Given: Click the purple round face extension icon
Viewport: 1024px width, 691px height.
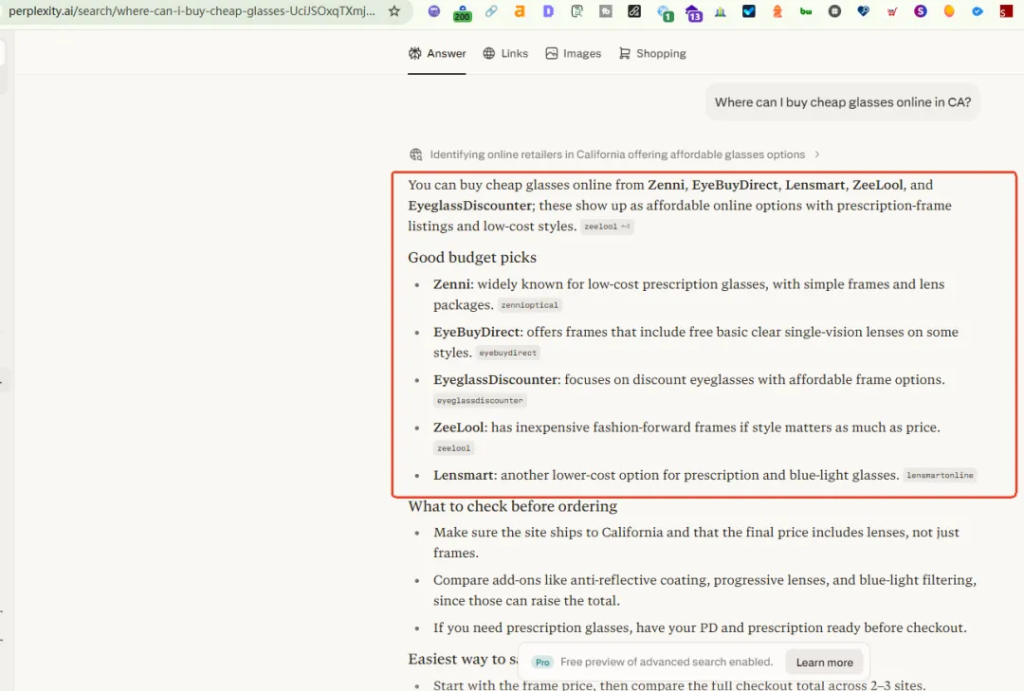Looking at the screenshot, I should (434, 11).
